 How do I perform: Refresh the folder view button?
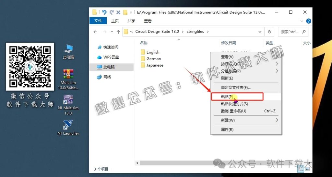[x=269, y=32]
